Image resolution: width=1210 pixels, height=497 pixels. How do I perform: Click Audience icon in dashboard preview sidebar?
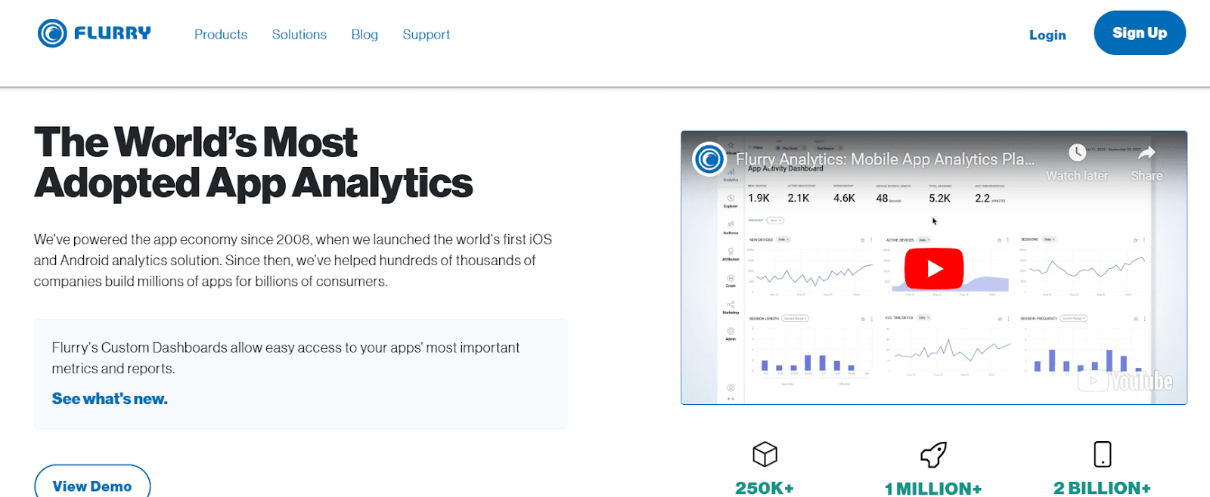731,226
